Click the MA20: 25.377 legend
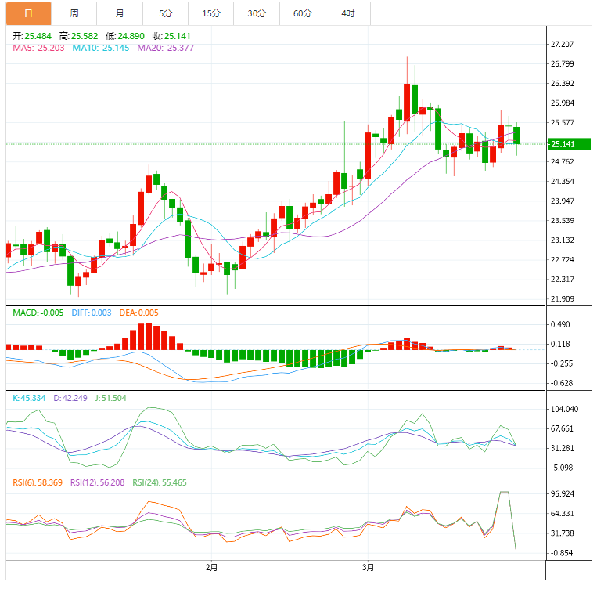The height and width of the screenshot is (589, 597). coord(165,48)
